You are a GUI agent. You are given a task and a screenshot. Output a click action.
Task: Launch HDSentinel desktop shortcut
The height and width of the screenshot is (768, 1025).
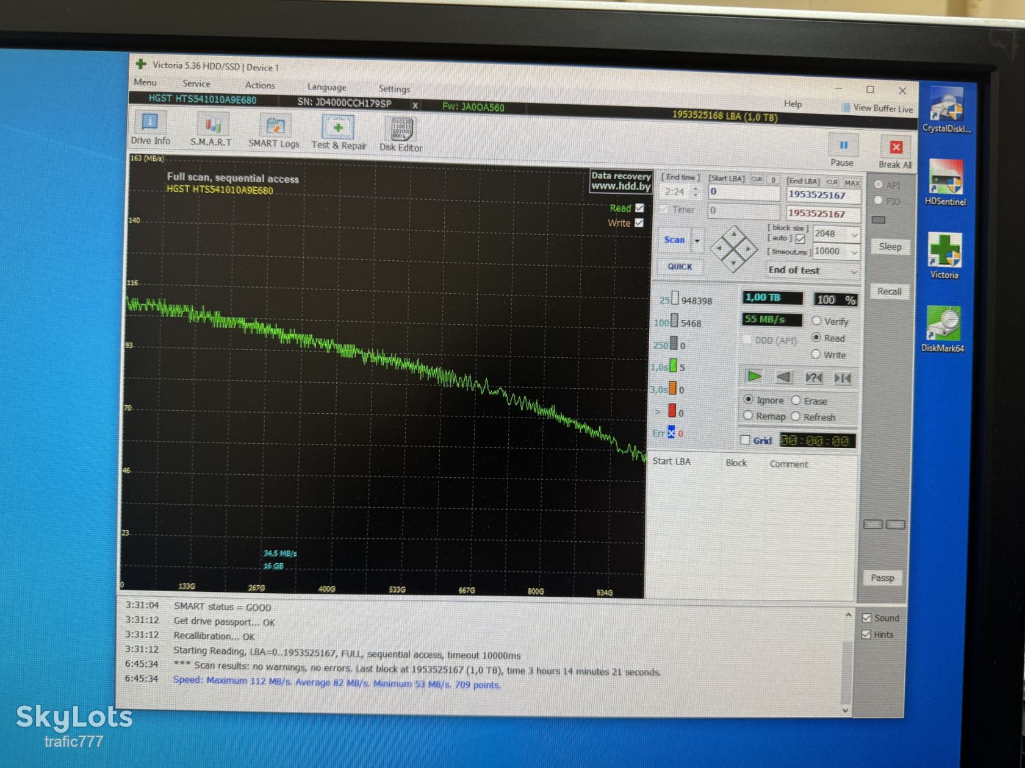tap(945, 183)
